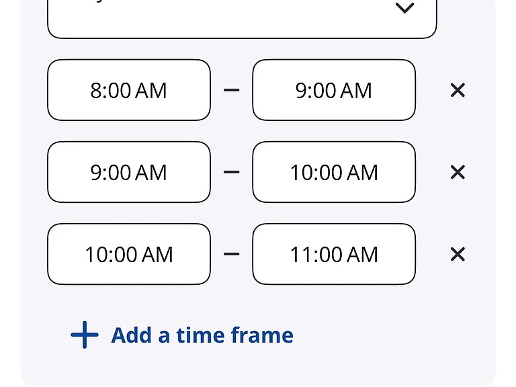Open the second row's 10:00 AM end time
The height and width of the screenshot is (387, 516).
pos(334,172)
